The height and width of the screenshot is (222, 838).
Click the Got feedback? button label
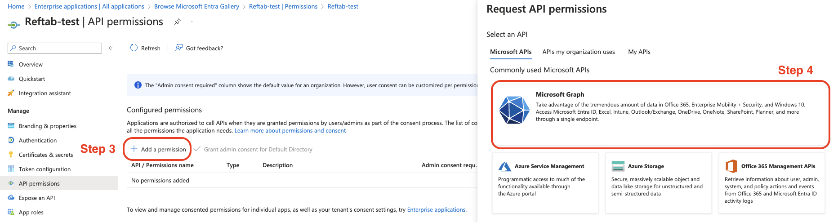pos(205,48)
